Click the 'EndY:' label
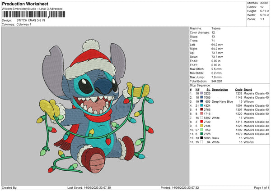Screen dimensions: 271x191 point(194,65)
